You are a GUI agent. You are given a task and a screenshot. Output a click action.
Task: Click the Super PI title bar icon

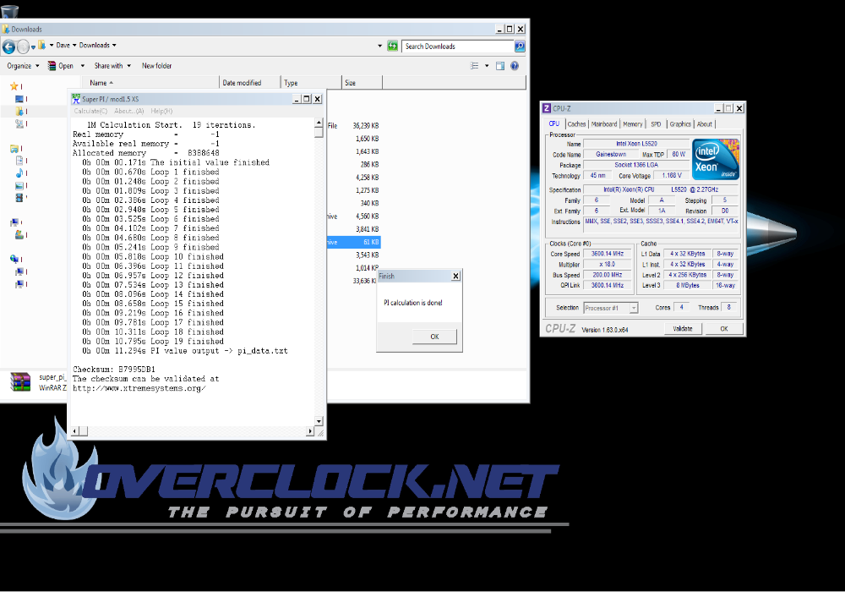(x=76, y=99)
